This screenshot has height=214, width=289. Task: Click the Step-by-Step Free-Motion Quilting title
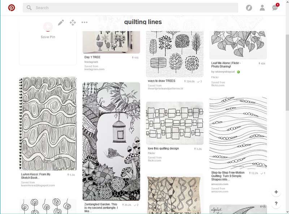pyautogui.click(x=228, y=176)
